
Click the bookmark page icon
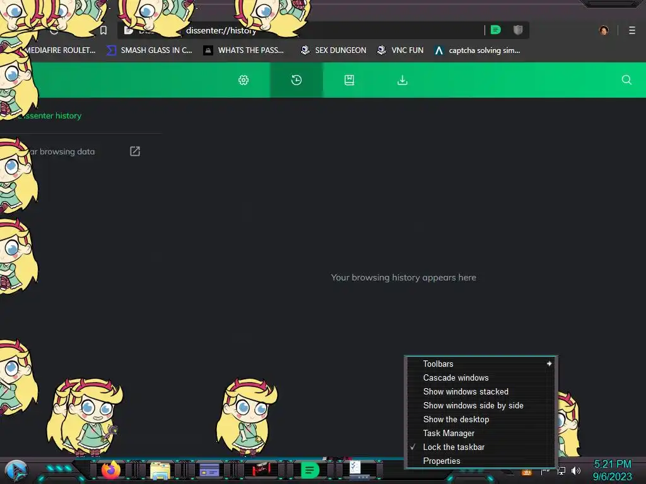click(103, 30)
